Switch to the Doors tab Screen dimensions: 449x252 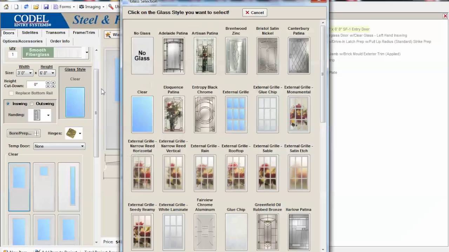pos(9,33)
